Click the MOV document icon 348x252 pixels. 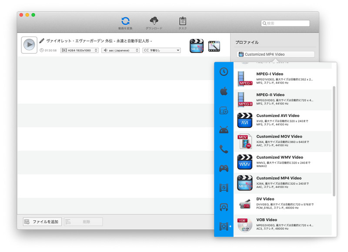(244, 141)
